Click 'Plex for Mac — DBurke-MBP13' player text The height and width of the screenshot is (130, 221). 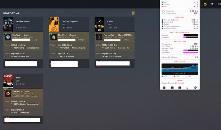pyautogui.click(x=118, y=35)
